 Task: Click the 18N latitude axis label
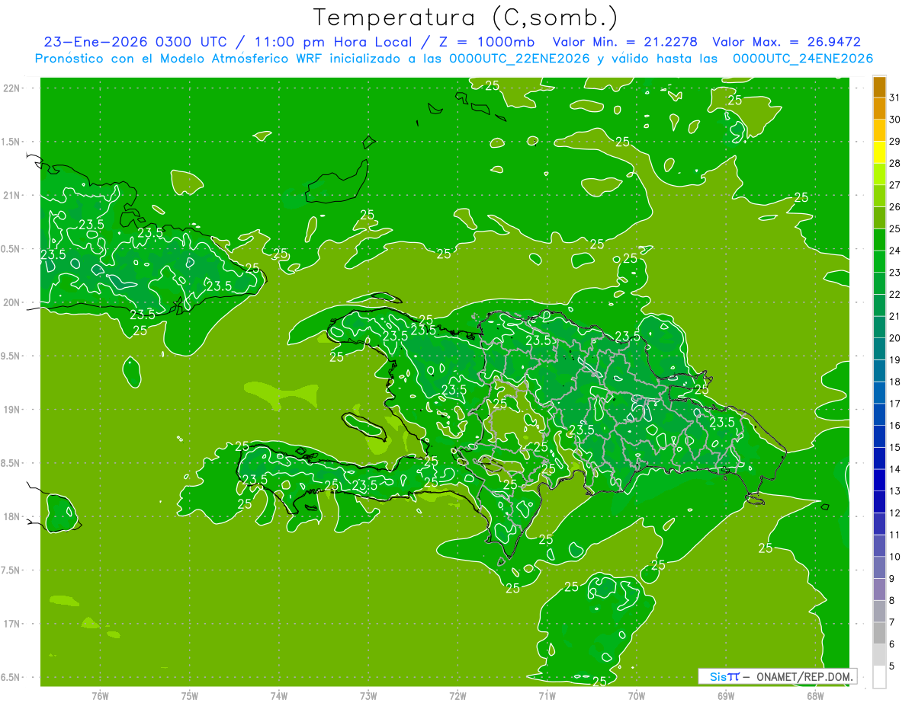(x=11, y=517)
